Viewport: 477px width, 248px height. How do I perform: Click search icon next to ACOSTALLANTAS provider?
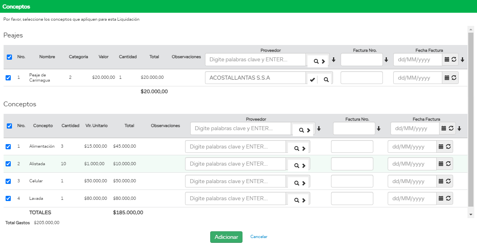tap(326, 80)
